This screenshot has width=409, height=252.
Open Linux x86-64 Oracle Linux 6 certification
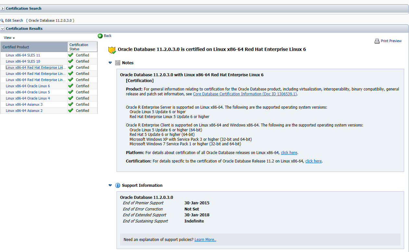28,86
